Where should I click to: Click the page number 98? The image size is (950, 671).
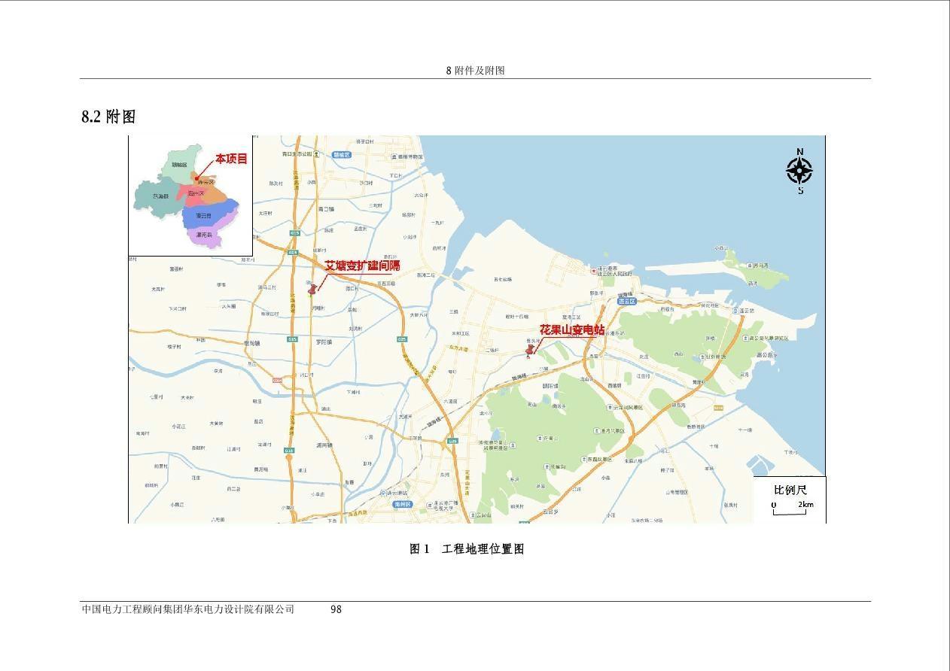[336, 609]
